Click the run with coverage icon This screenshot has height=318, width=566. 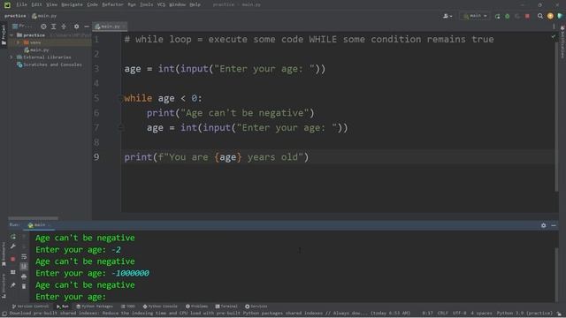(x=517, y=16)
